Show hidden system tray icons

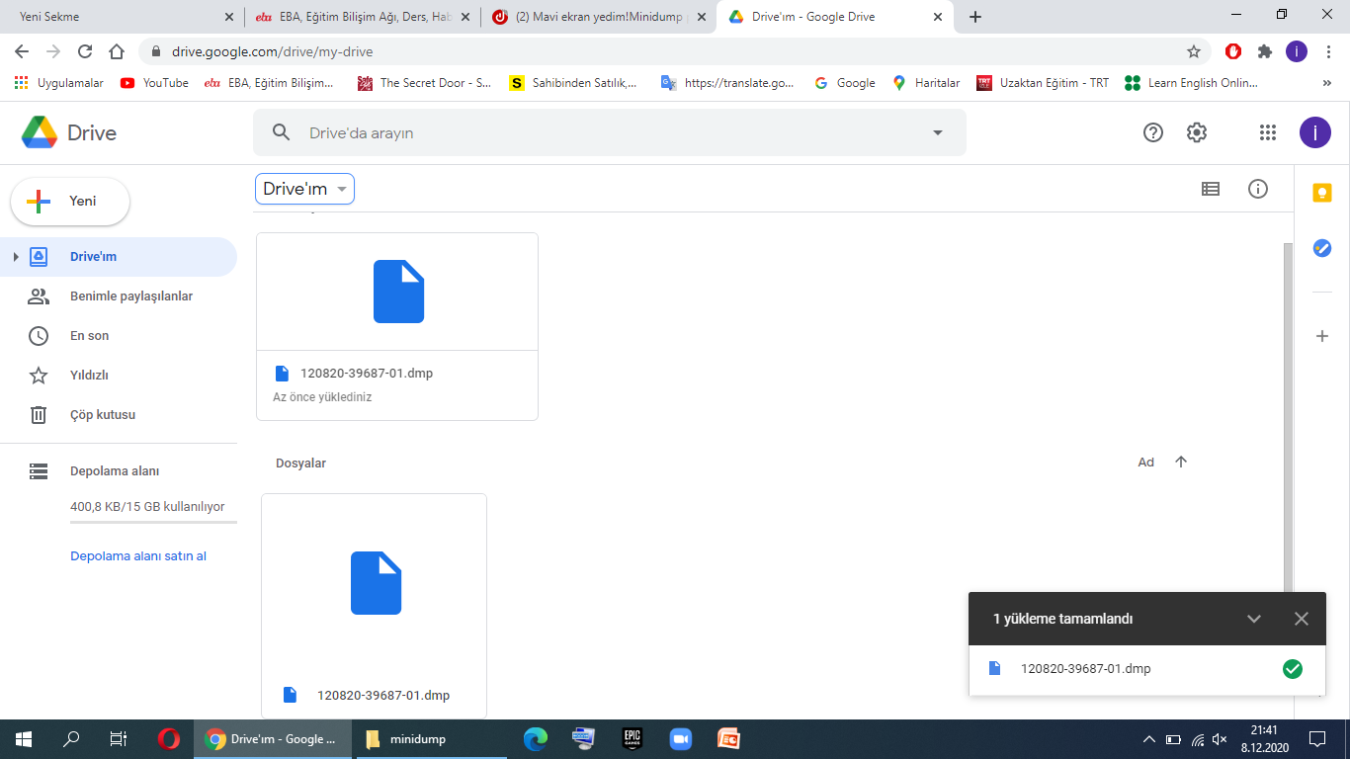click(1148, 739)
